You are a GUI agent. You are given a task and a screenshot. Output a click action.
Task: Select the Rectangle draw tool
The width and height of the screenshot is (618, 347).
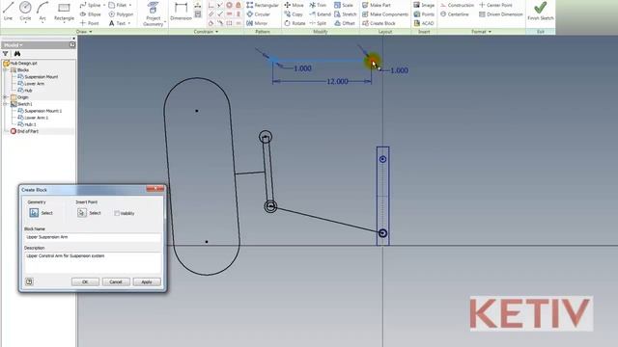[64, 11]
